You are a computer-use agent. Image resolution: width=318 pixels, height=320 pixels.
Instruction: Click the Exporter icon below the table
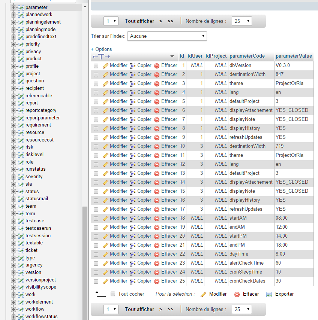[x=269, y=294]
